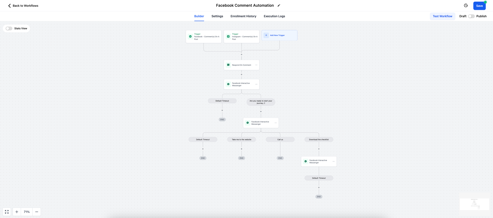Click the plus icon in Add New Trigger
This screenshot has width=493, height=218.
tap(266, 35)
